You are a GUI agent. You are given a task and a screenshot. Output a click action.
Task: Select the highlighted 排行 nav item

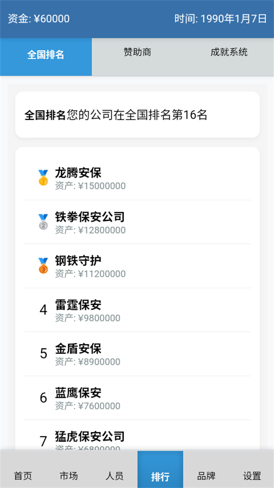[160, 476]
